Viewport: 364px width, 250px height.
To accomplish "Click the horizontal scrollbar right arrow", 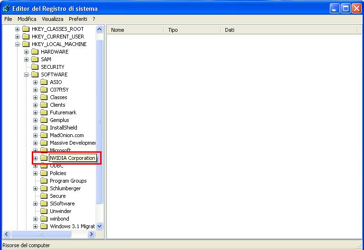I will tap(92, 234).
